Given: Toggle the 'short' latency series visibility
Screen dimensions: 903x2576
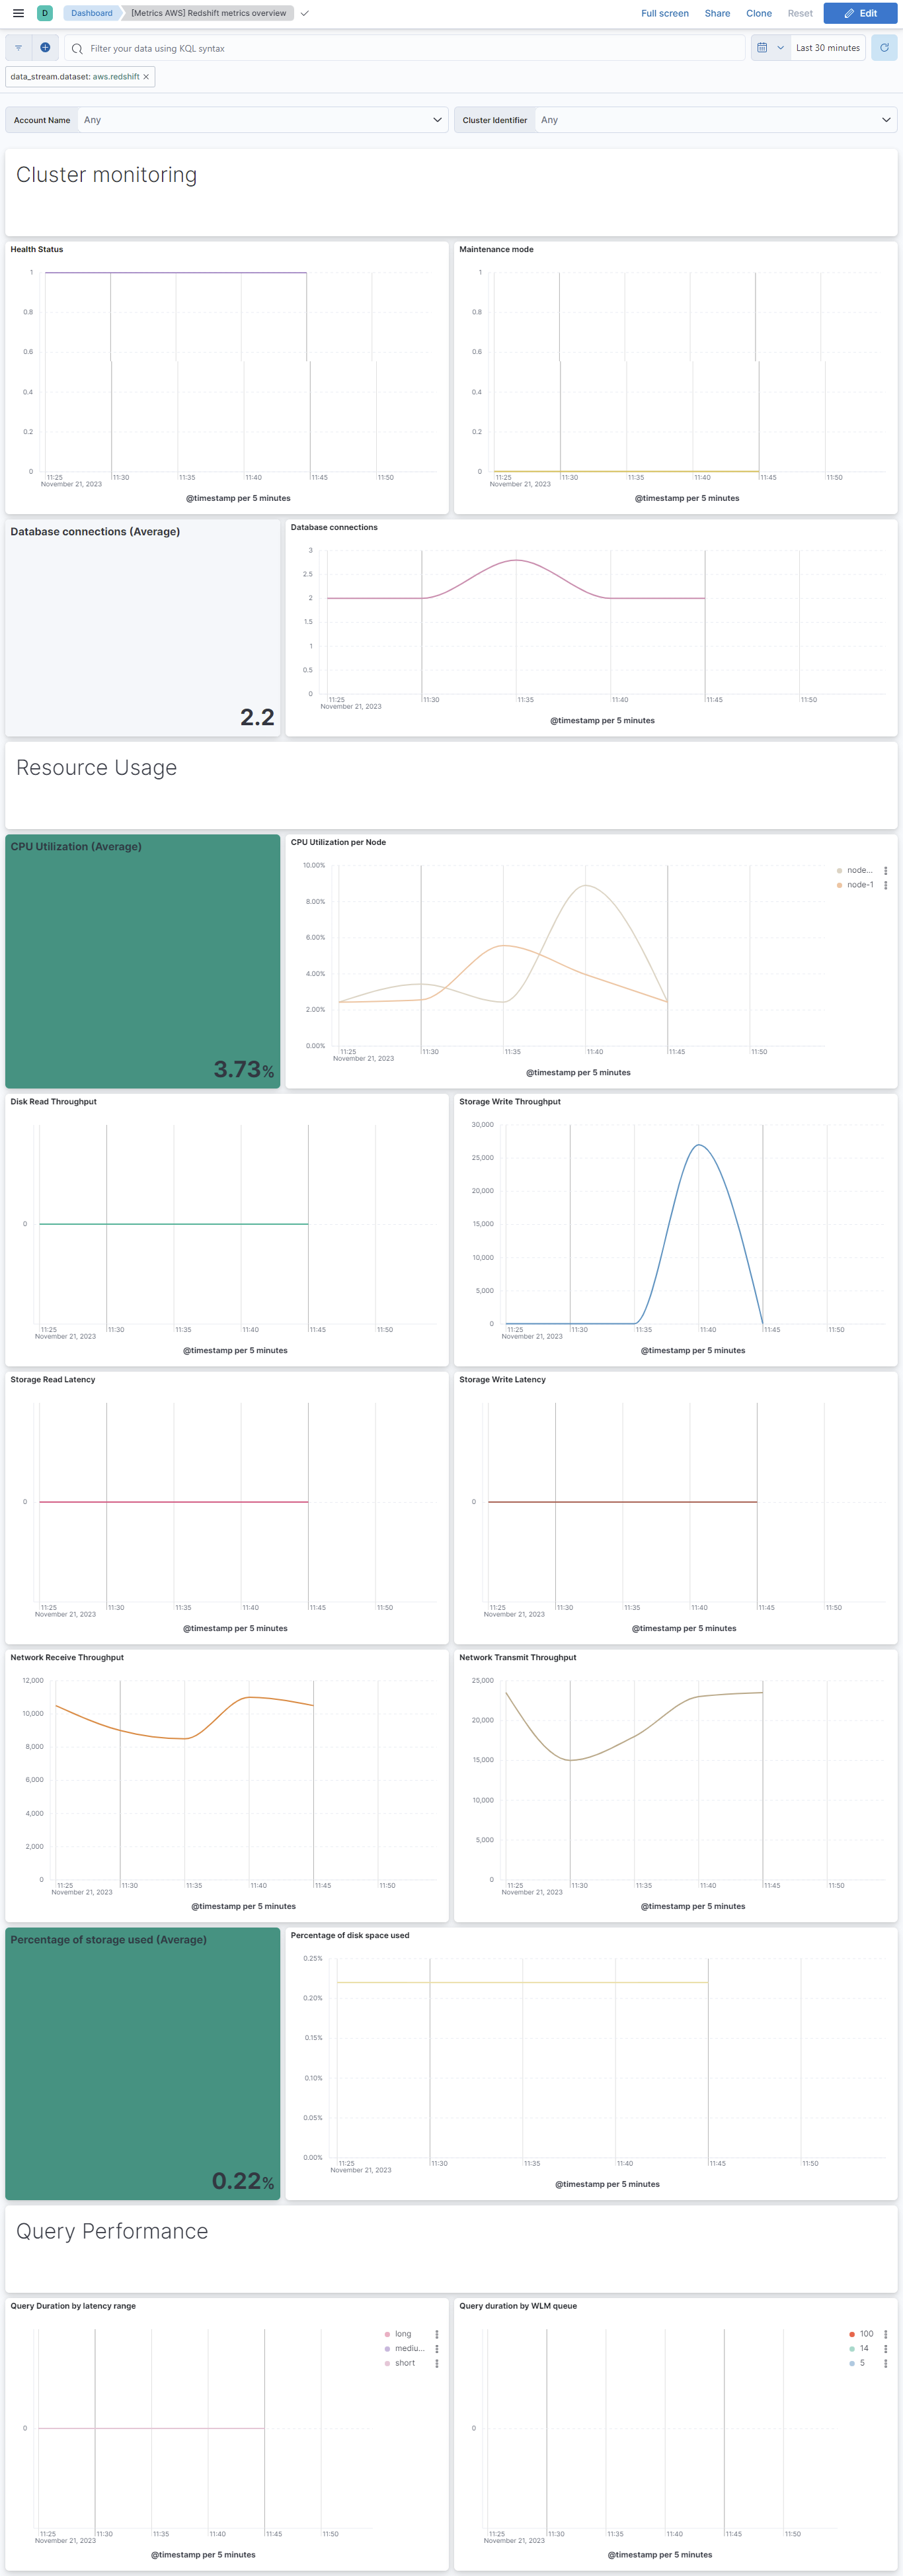Looking at the screenshot, I should tap(405, 2363).
